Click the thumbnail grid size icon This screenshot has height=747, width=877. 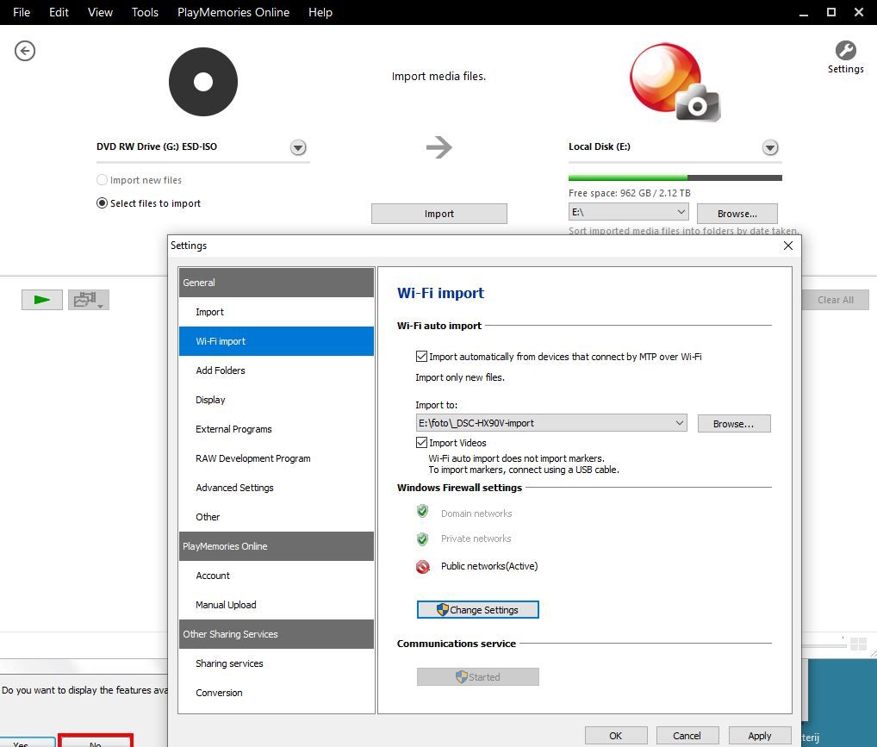click(857, 644)
